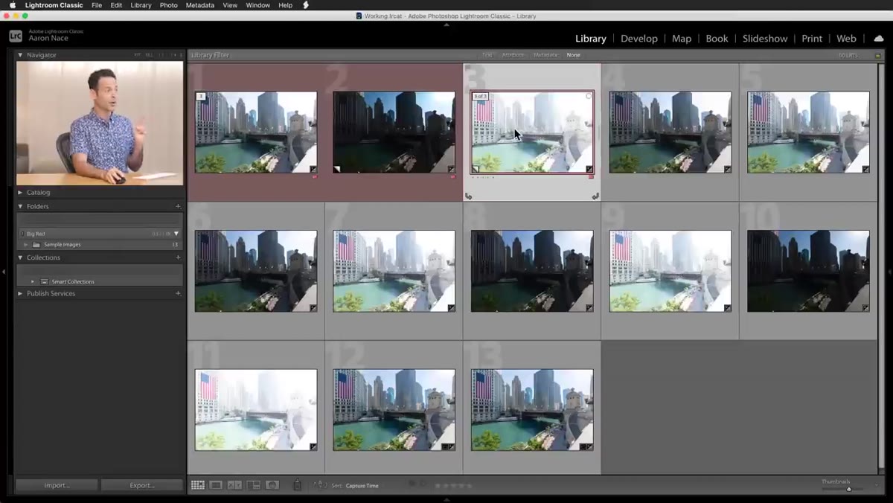Click the Smart Collections set icon

[x=45, y=282]
